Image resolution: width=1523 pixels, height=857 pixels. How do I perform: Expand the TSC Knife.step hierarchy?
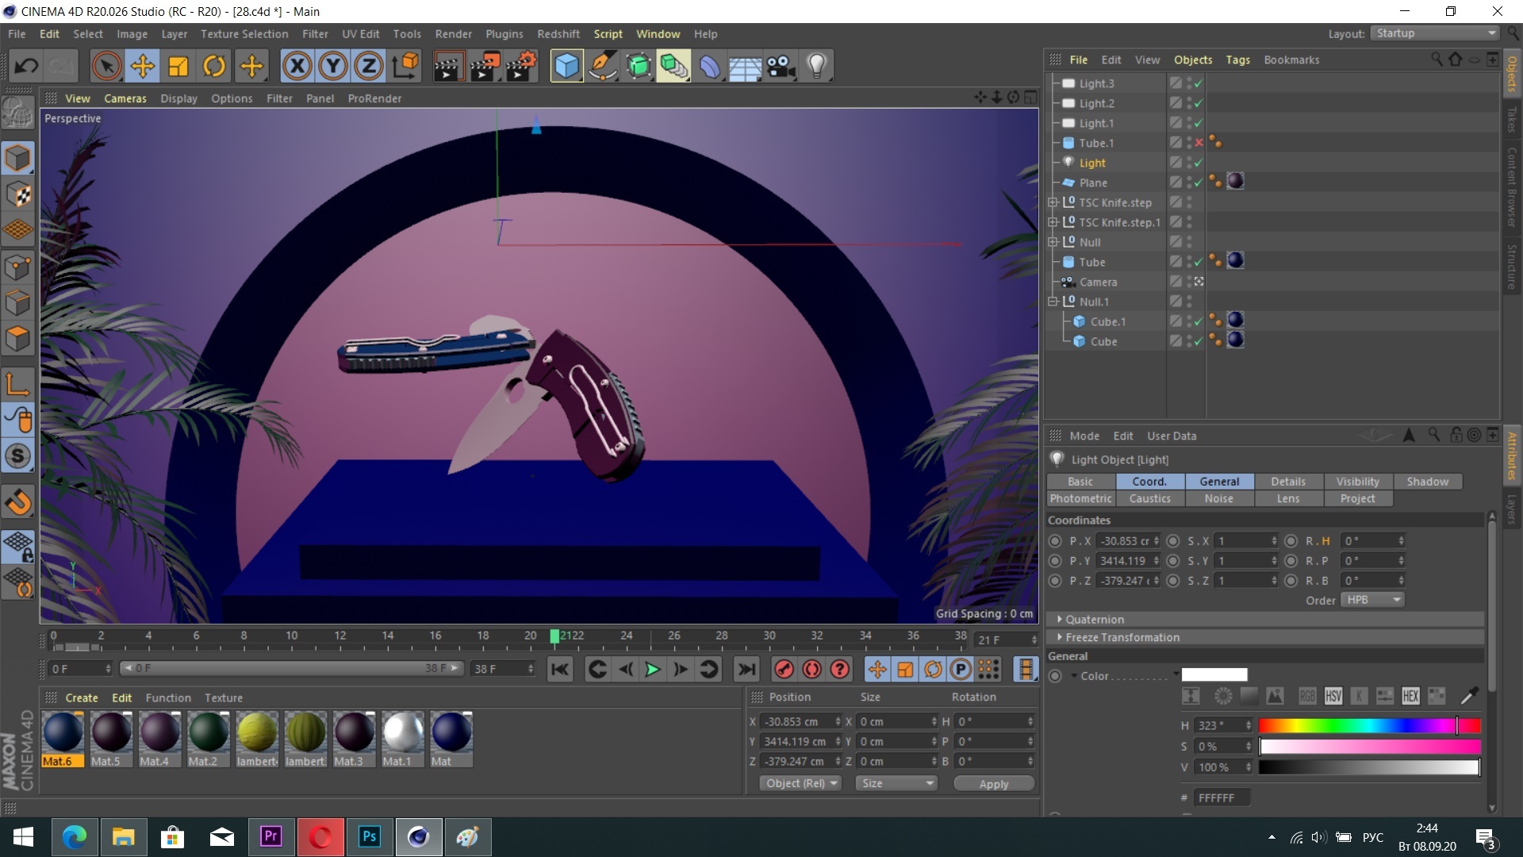[1053, 202]
